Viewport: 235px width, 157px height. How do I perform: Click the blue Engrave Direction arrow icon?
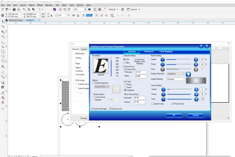tap(188, 74)
